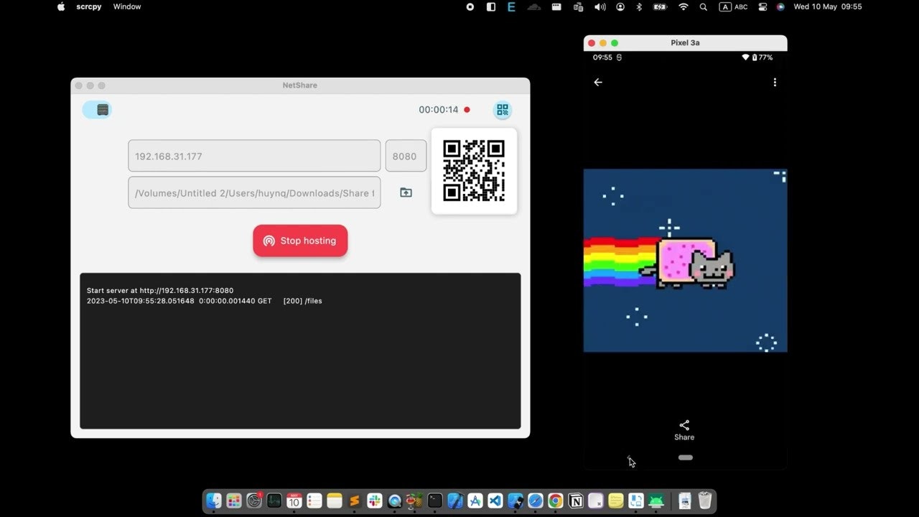Open Google Chrome from the Dock
This screenshot has height=517, width=919.
[556, 501]
